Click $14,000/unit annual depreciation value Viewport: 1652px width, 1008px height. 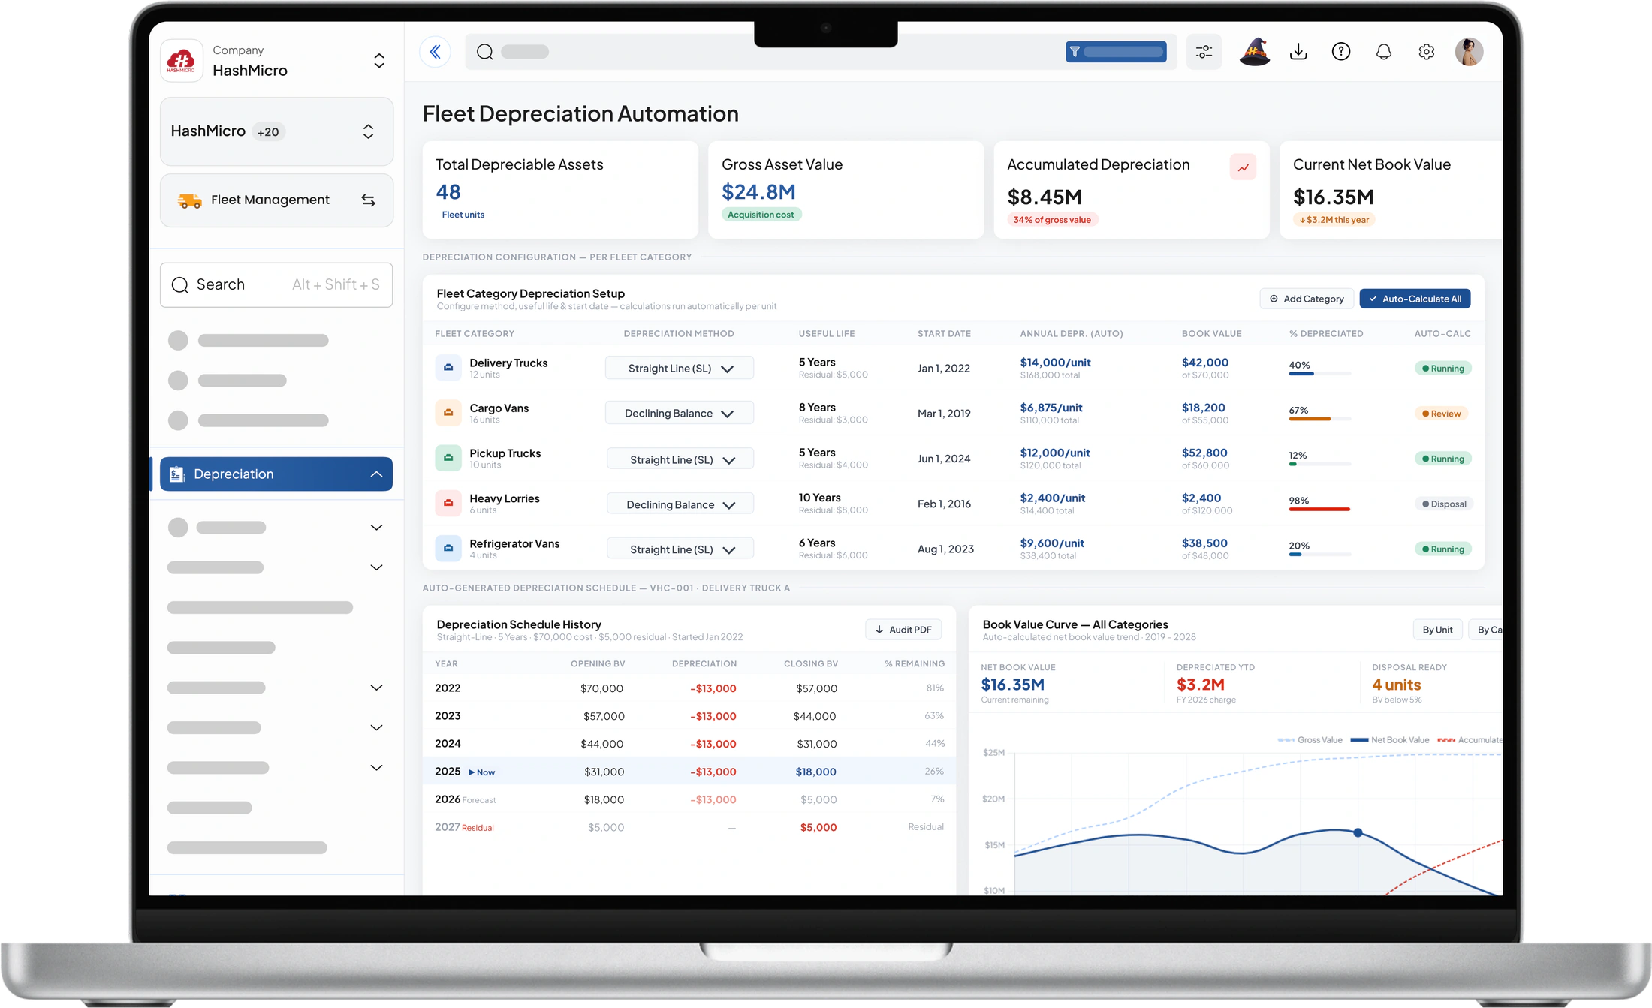pyautogui.click(x=1055, y=363)
